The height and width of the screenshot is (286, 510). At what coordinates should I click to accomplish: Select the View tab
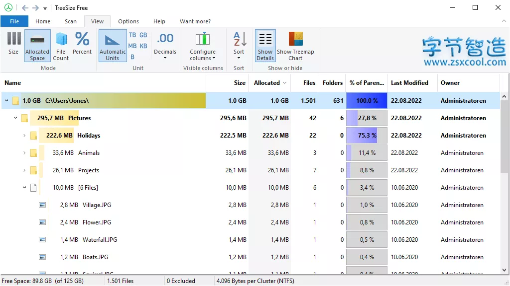pyautogui.click(x=97, y=21)
